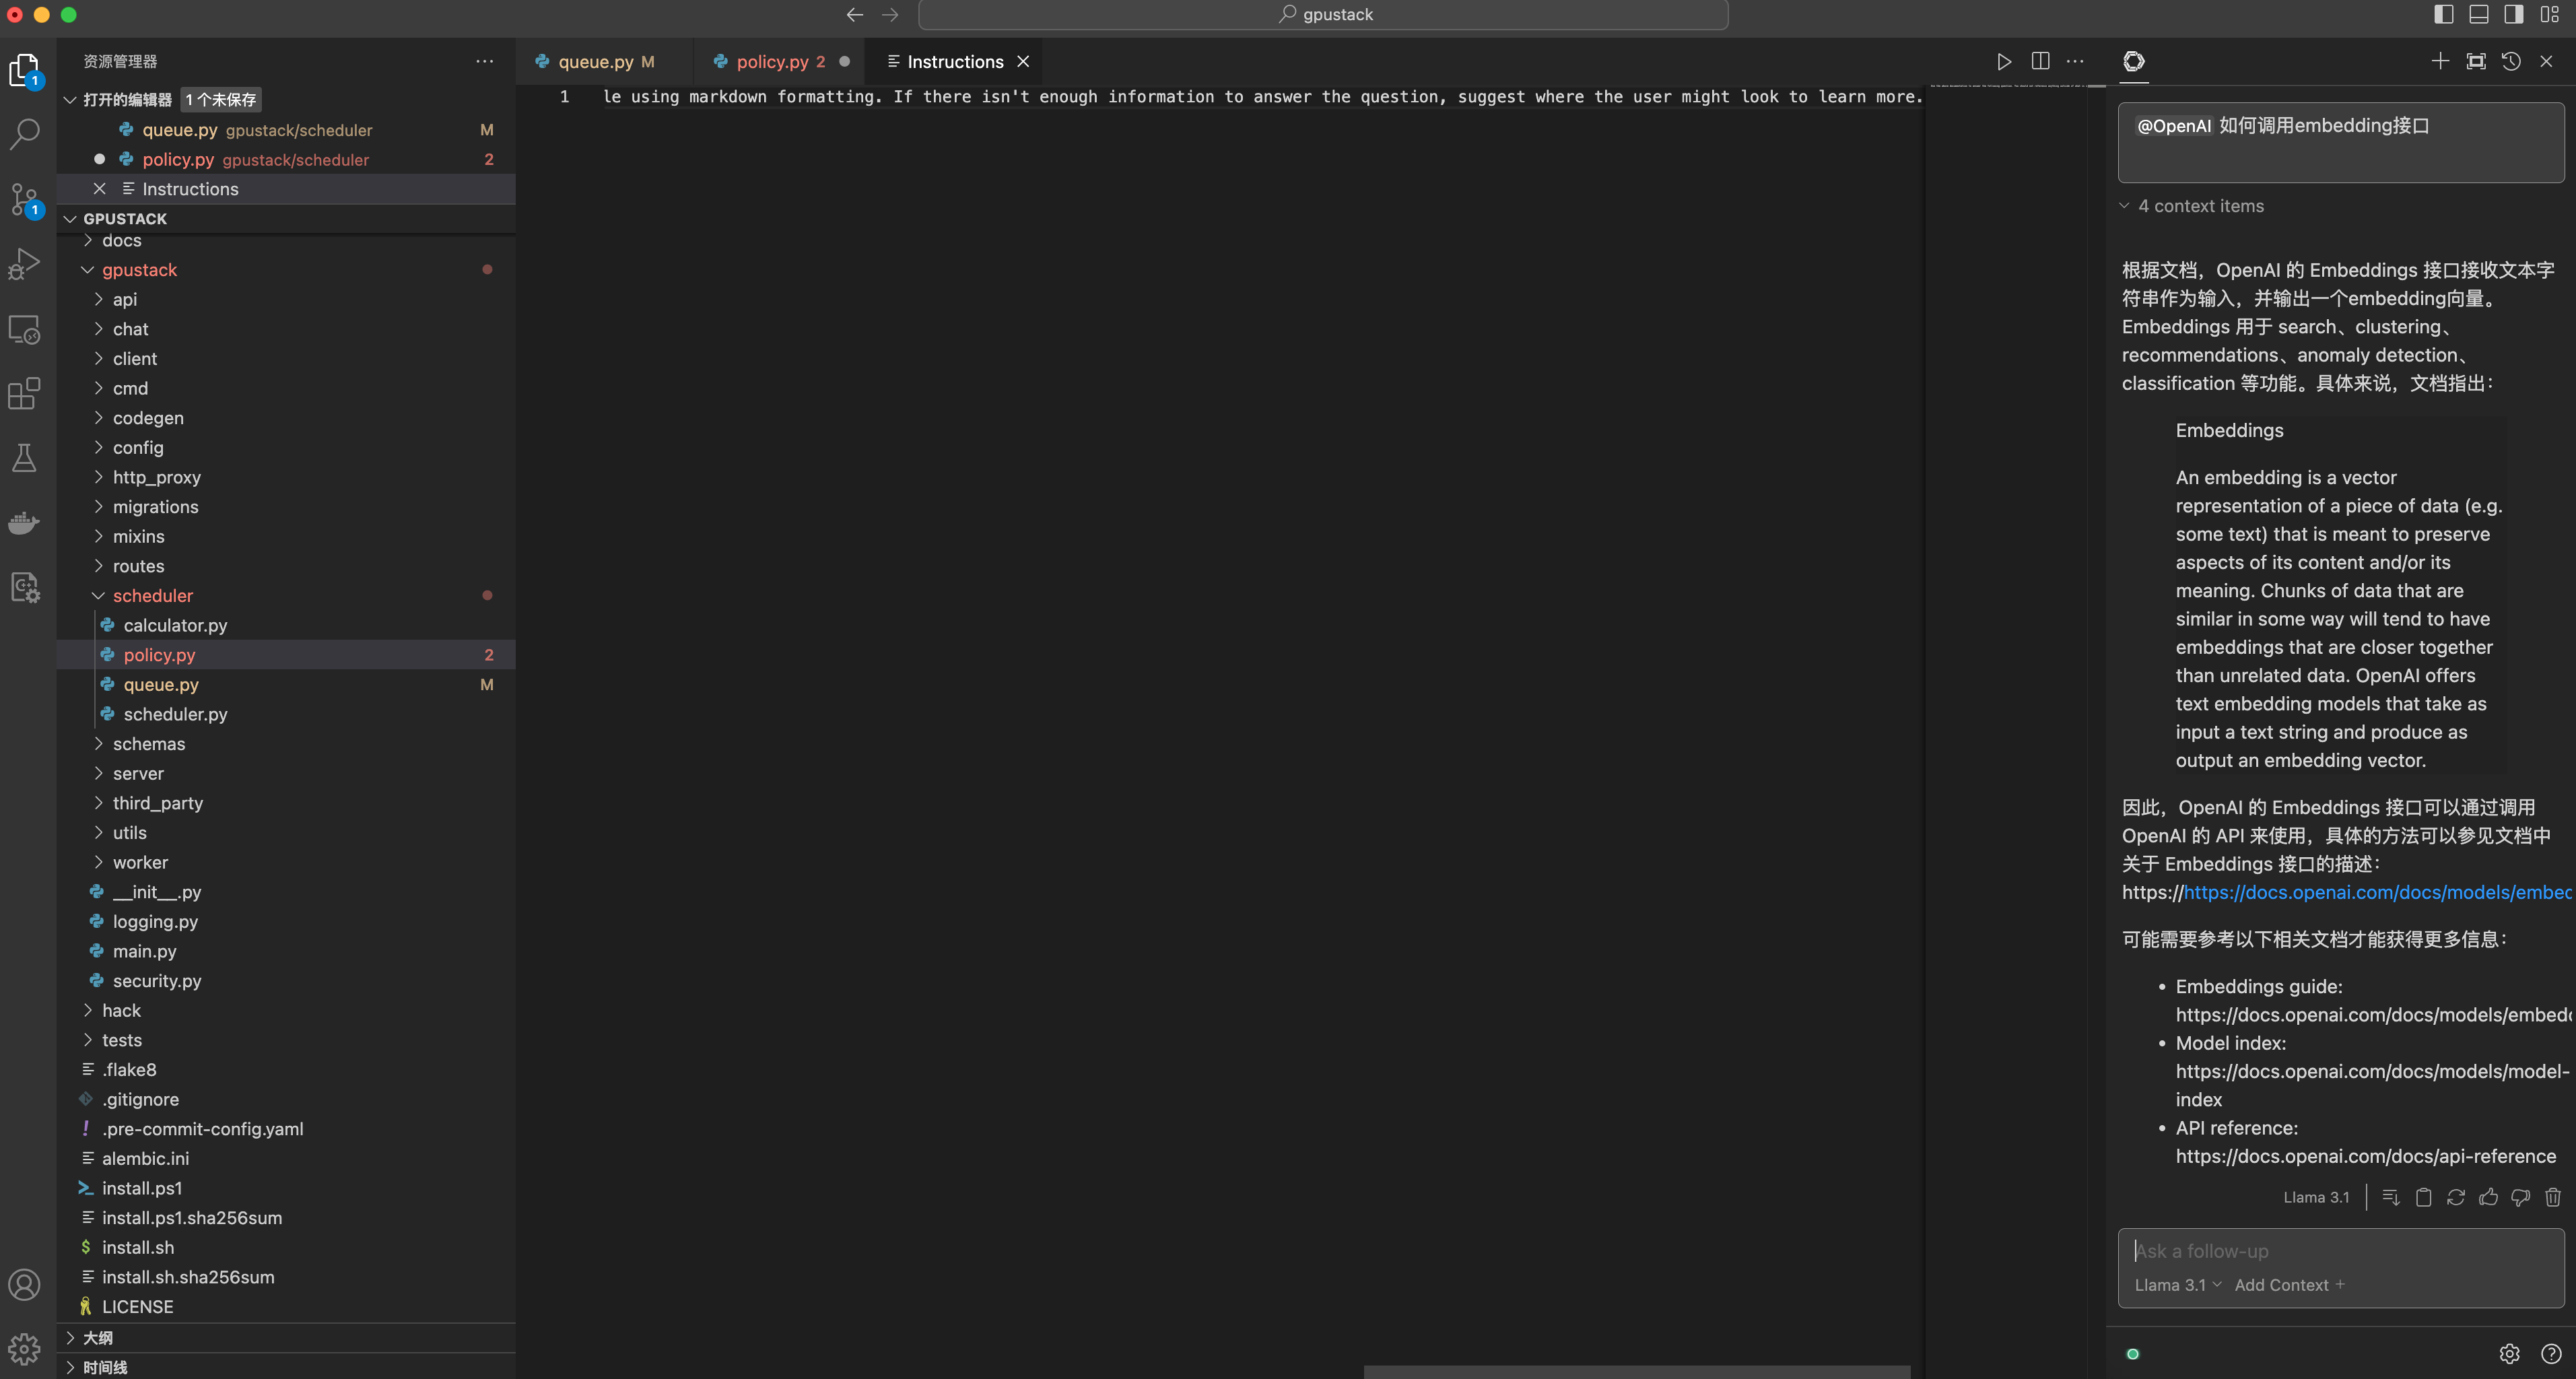This screenshot has height=1379, width=2576.
Task: Click the Run and Debug icon
Action: coord(24,264)
